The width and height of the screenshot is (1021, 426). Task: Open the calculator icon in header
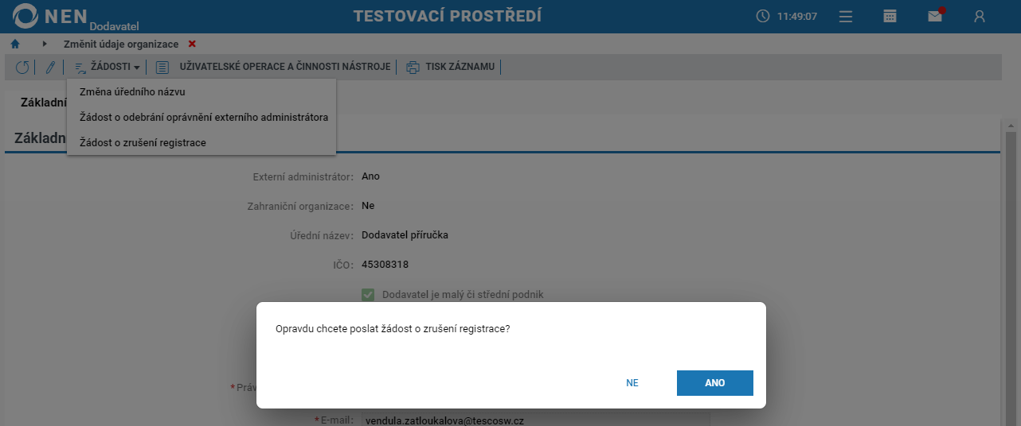click(890, 16)
